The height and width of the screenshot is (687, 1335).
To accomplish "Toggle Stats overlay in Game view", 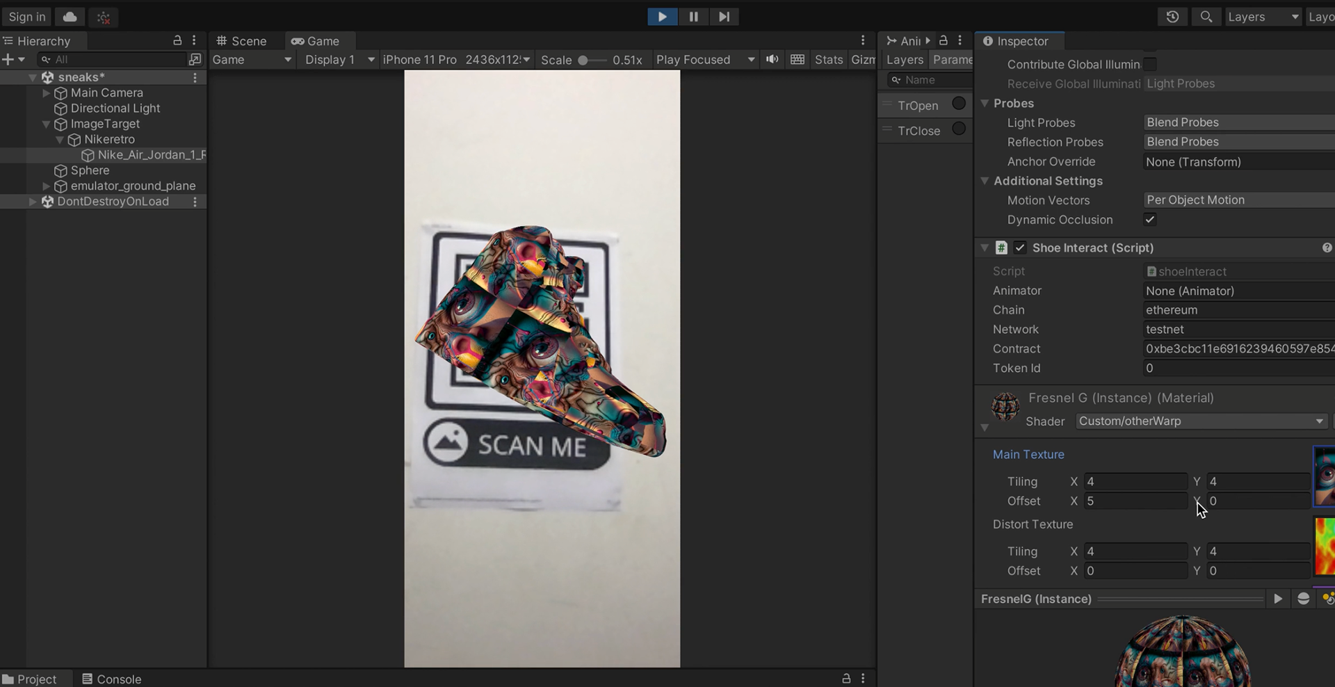I will point(828,60).
